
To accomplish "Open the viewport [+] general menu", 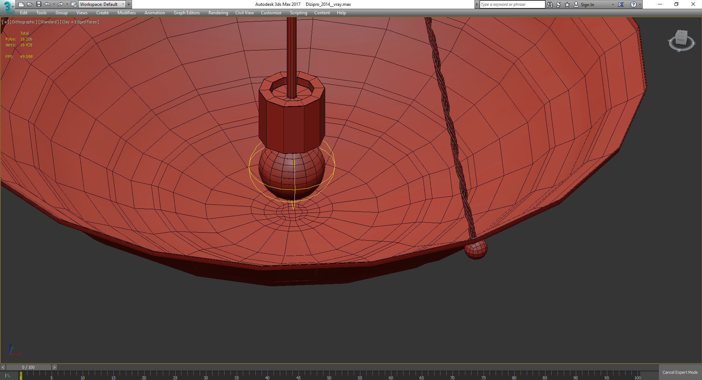I will (x=5, y=22).
